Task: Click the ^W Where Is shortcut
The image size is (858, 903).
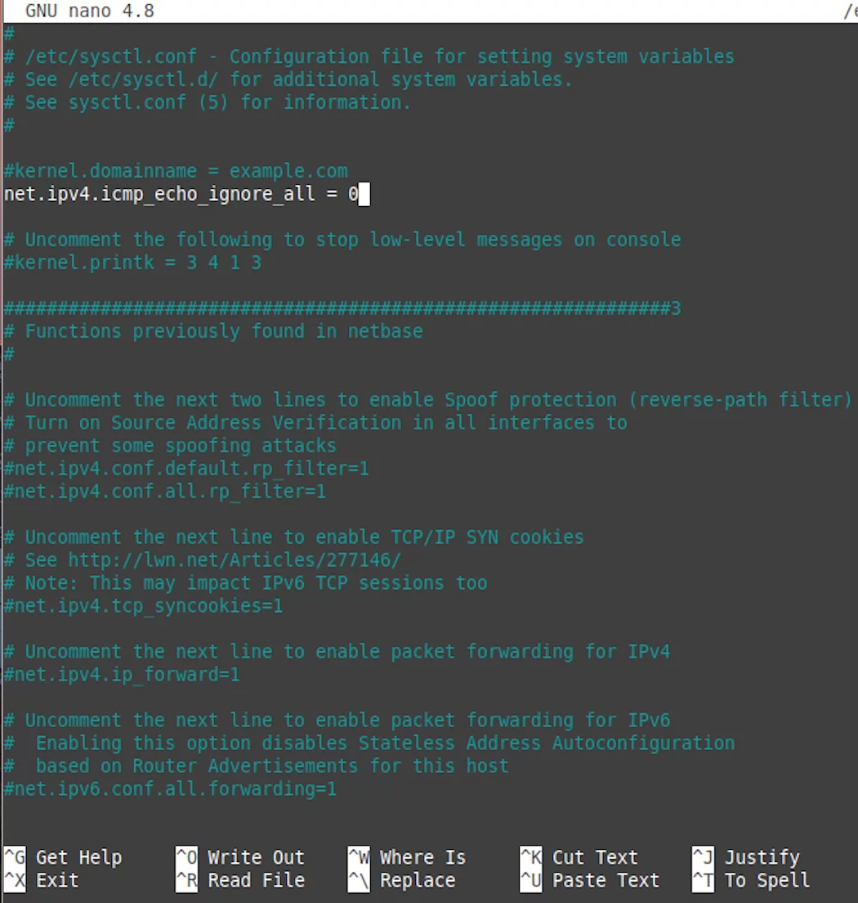Action: pos(407,857)
